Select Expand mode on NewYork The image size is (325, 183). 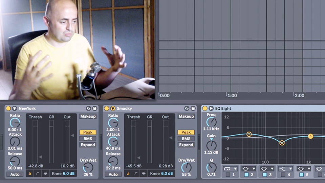[x=88, y=145]
